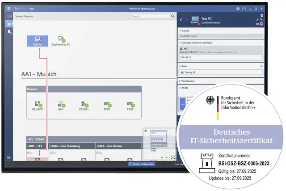Viewport: 286px width, 191px height.
Task: Open settings via the gear icon
Action: tap(238, 8)
